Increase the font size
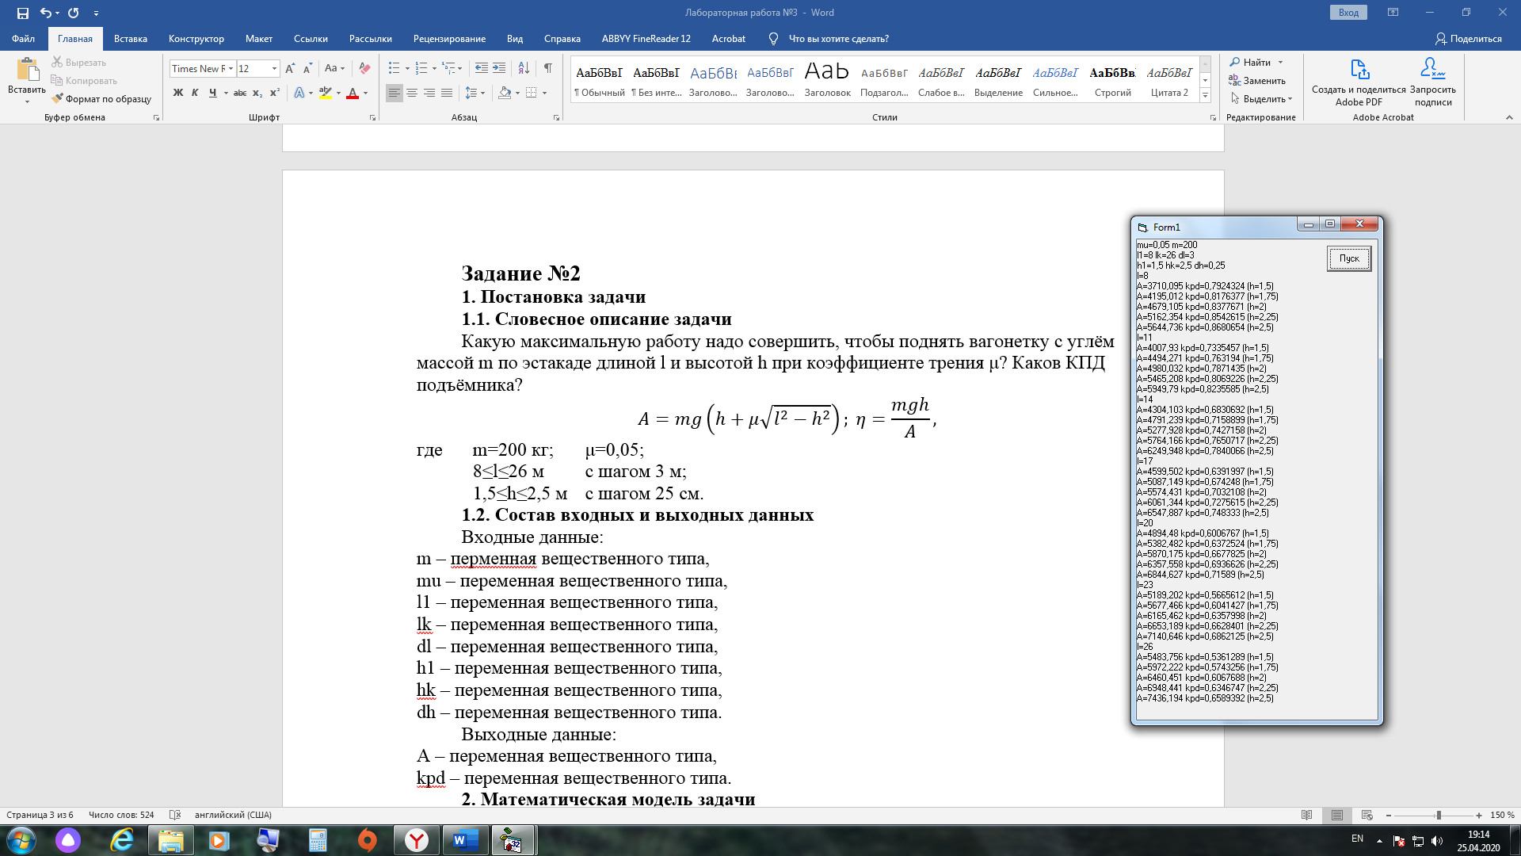This screenshot has width=1521, height=856. [x=290, y=68]
